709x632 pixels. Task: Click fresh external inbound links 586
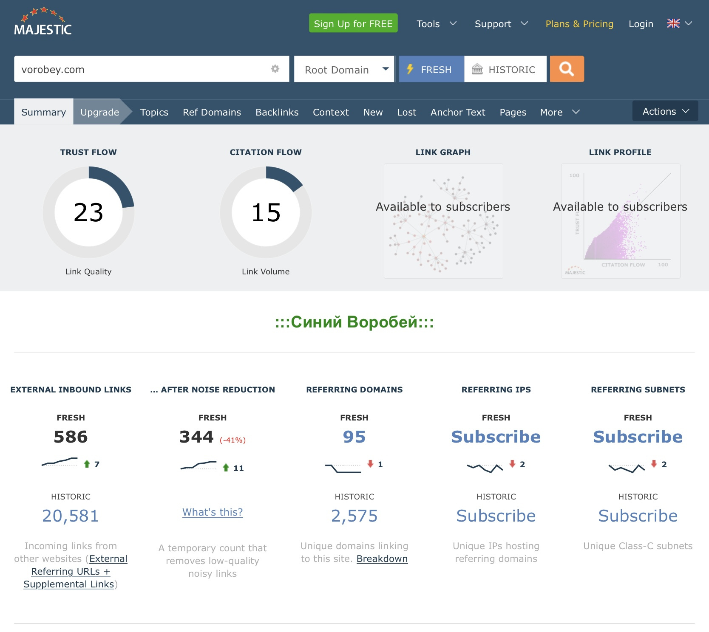coord(71,437)
